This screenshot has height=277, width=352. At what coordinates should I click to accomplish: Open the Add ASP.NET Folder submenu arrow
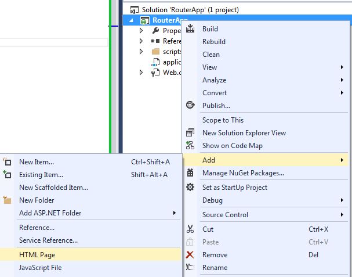pyautogui.click(x=175, y=213)
